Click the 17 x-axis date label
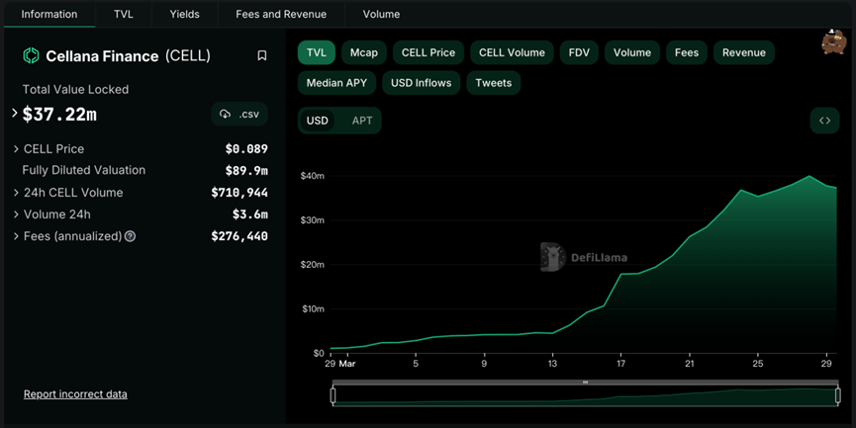856x428 pixels. (x=620, y=363)
